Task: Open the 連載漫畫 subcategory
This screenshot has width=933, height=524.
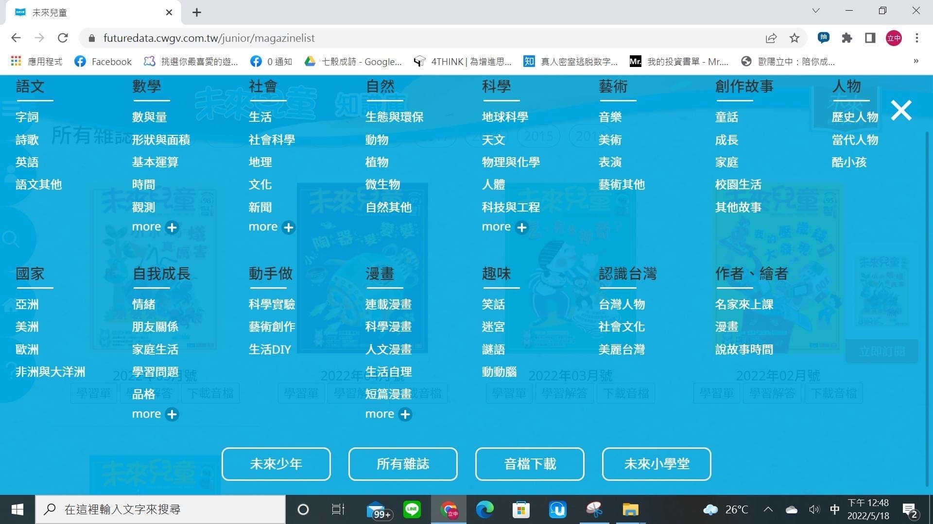Action: pos(389,304)
